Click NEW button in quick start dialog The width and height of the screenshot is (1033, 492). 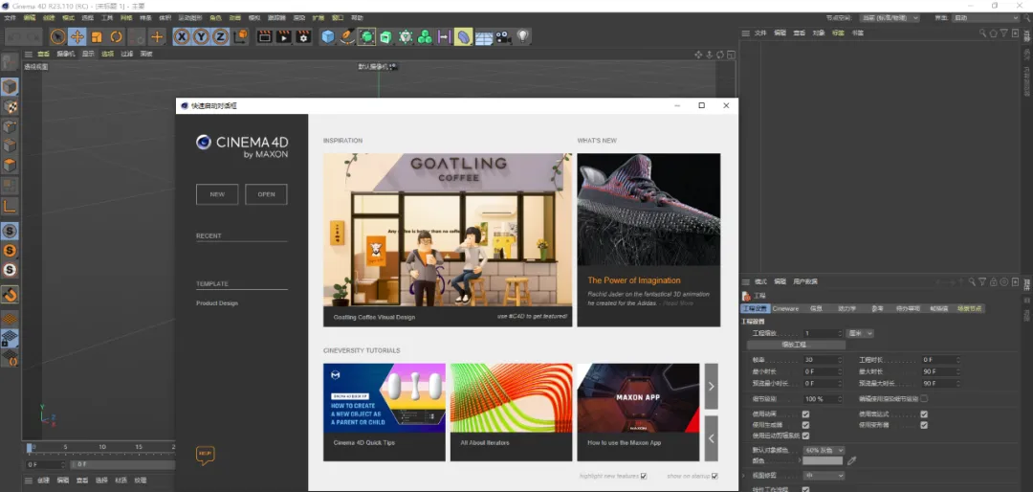click(x=217, y=194)
